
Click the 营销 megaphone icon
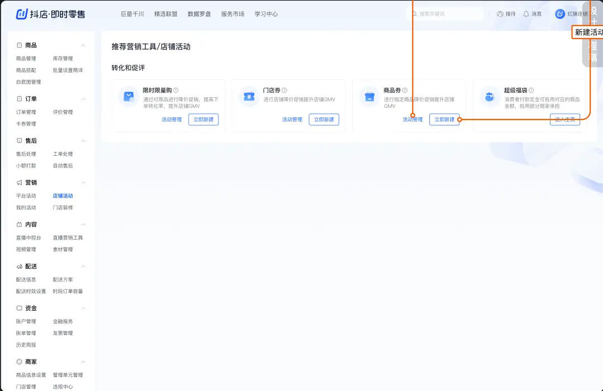coord(19,183)
